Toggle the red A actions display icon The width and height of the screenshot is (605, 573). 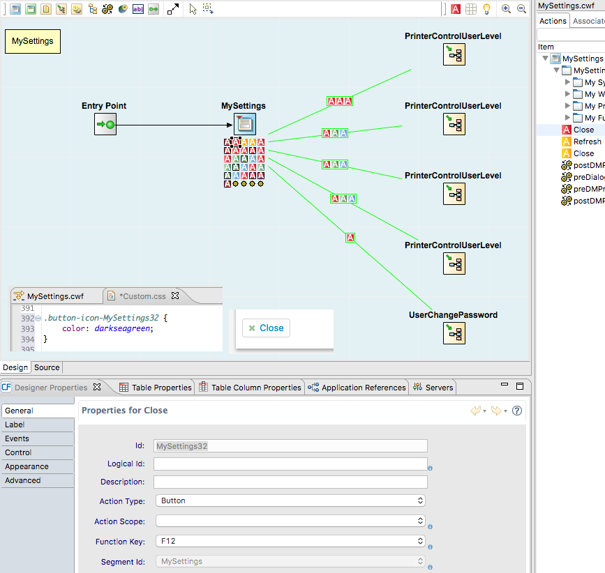(456, 9)
